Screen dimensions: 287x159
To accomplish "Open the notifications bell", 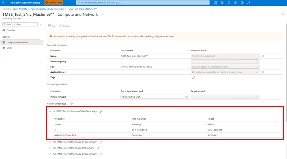I will pos(229,3).
